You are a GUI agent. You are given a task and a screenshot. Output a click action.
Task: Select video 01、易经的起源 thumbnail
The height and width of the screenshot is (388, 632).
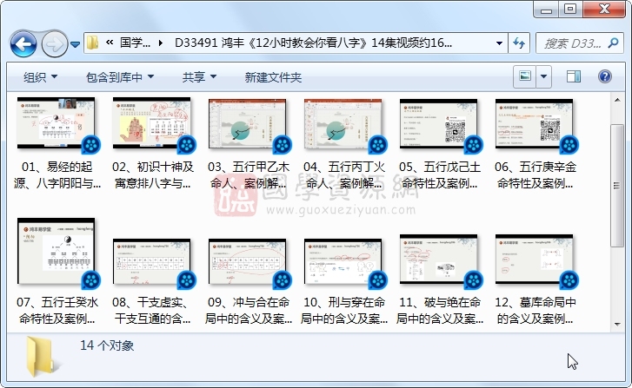[x=56, y=123]
